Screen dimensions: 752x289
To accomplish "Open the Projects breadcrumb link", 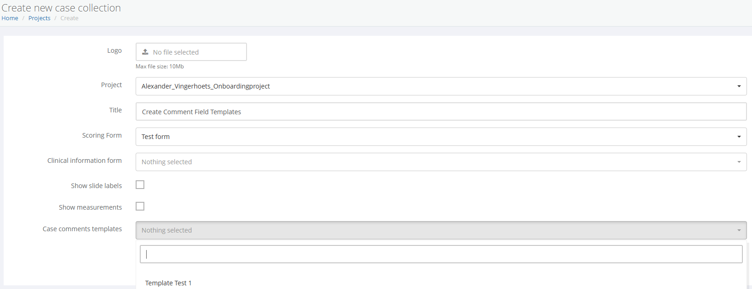I will pos(39,18).
